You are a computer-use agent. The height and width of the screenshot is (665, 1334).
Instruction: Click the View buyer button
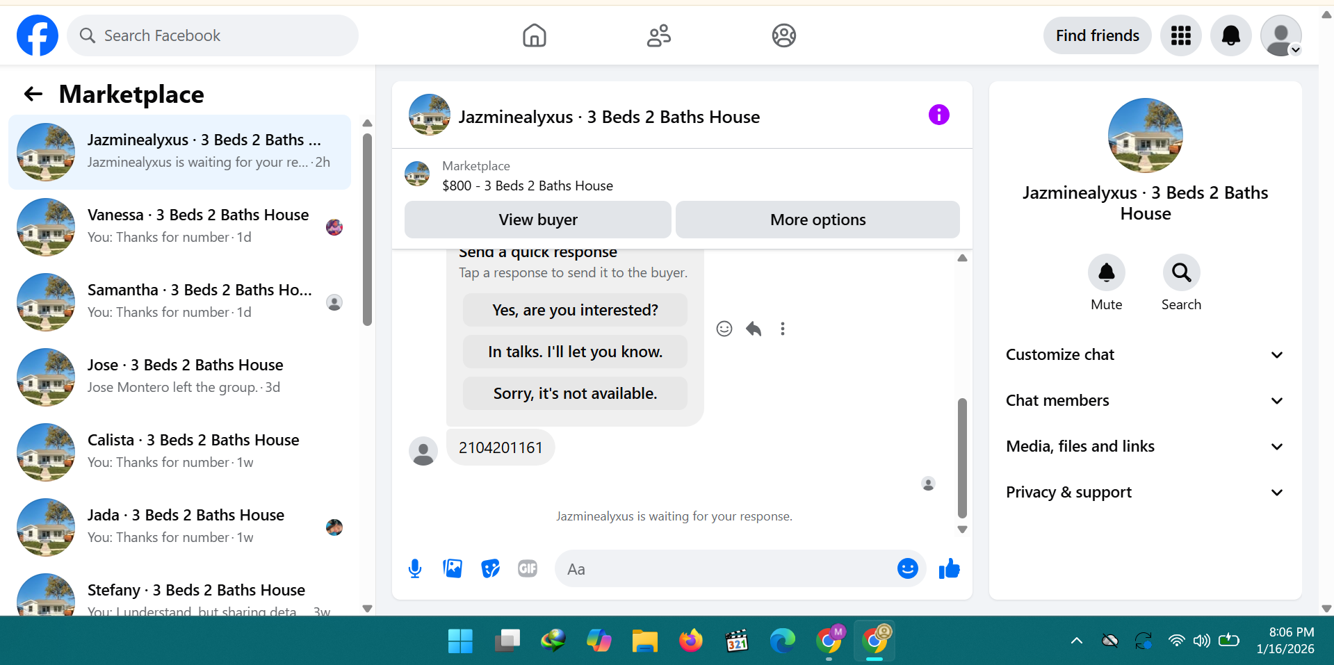coord(538,220)
